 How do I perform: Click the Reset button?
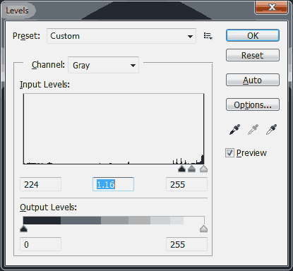[x=253, y=55]
